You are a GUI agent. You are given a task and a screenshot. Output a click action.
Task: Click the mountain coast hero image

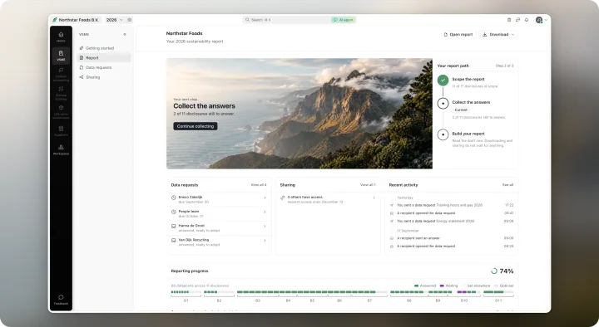pos(299,114)
